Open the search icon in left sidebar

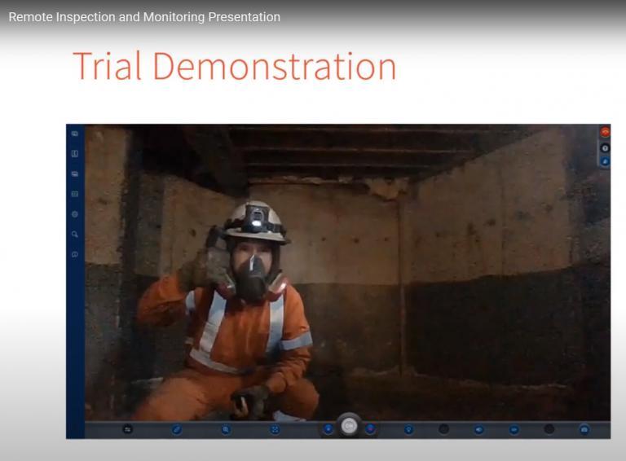coord(75,235)
